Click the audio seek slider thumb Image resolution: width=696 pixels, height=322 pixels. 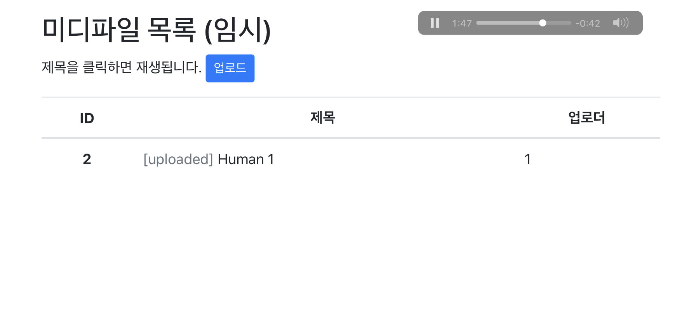point(543,23)
